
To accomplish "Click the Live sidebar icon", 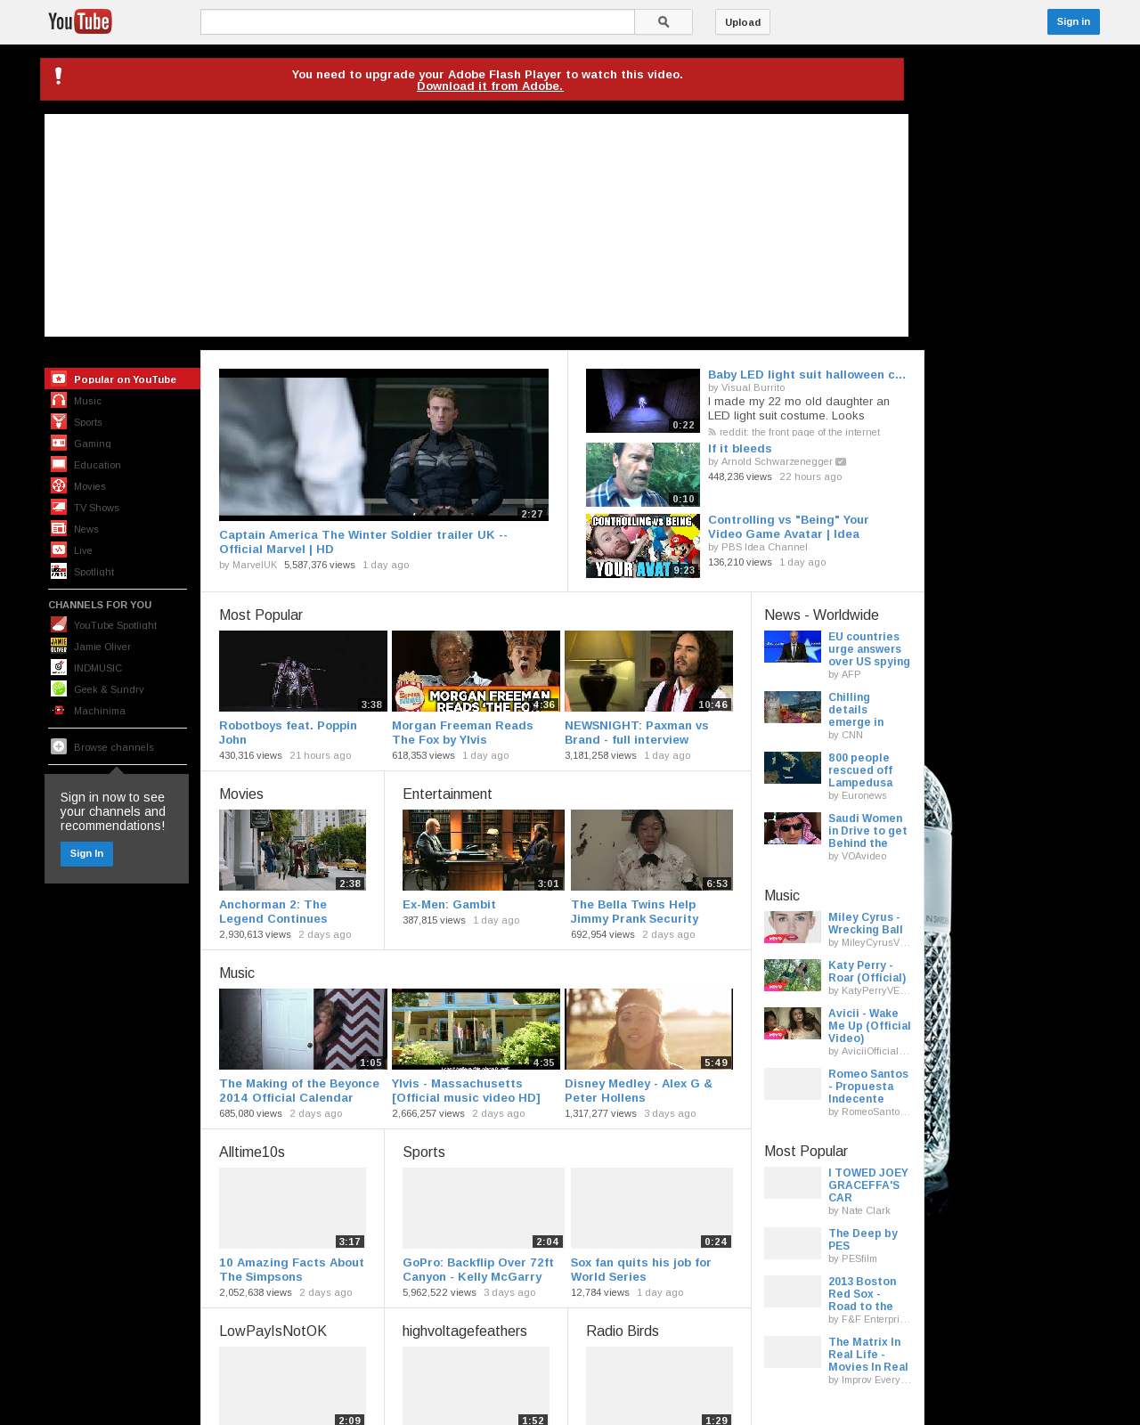I will coord(59,550).
